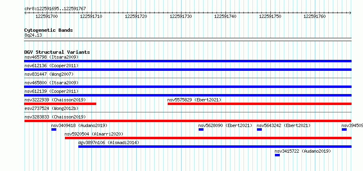Open variant label dgv3897n106 (Alsmadi2014)

click(109, 142)
